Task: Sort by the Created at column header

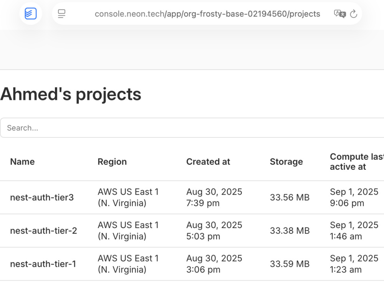Action: (208, 162)
